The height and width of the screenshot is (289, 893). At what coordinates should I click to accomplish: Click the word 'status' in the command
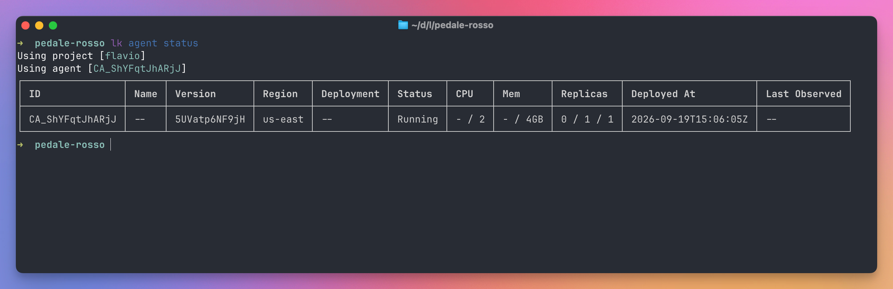pyautogui.click(x=181, y=43)
